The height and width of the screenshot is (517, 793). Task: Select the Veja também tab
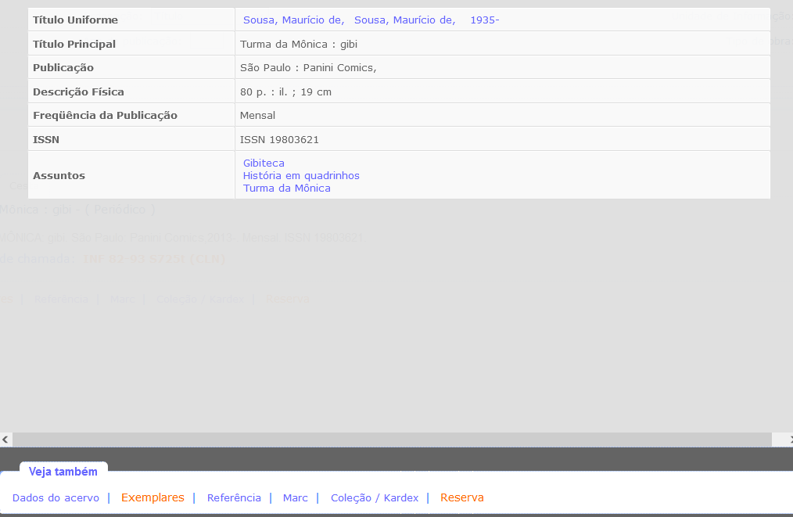pos(63,472)
